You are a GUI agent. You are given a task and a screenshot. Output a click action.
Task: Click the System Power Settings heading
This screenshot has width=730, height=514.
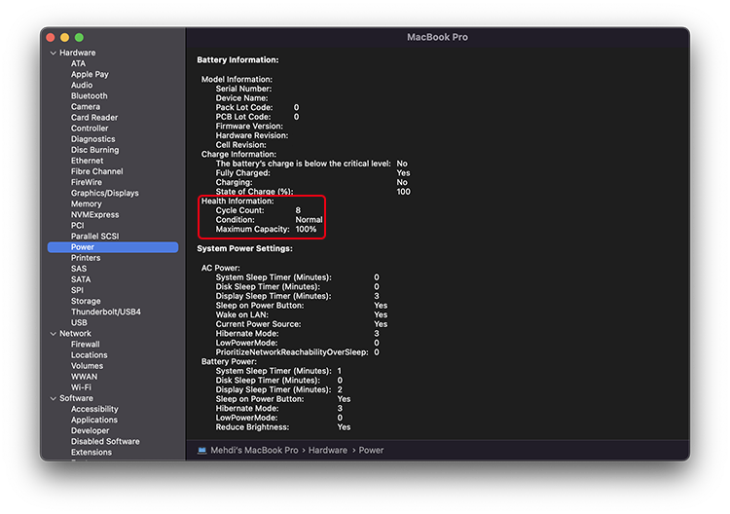click(244, 248)
